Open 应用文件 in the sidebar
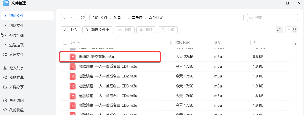The image size is (304, 115). pyautogui.click(x=17, y=55)
